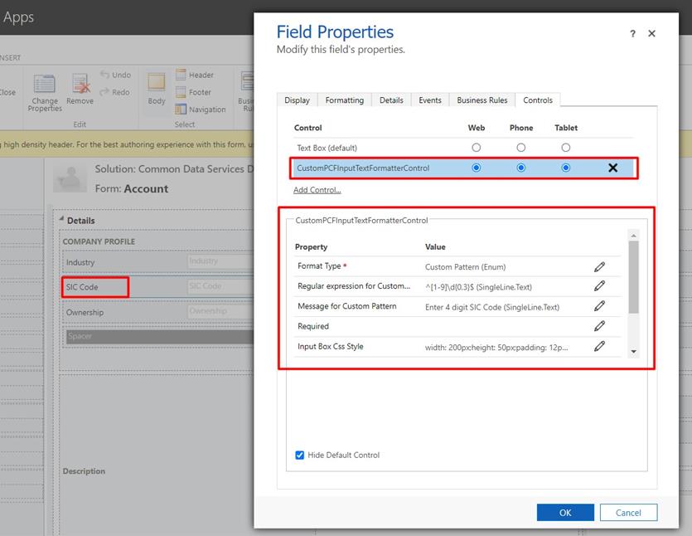Select the Footer icon

coord(183,92)
